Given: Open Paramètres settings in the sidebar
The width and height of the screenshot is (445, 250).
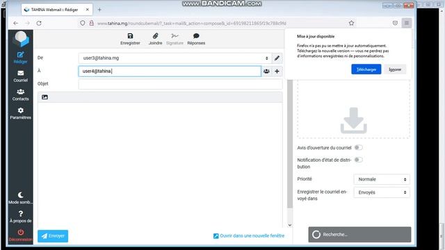Looking at the screenshot, I should [x=20, y=114].
